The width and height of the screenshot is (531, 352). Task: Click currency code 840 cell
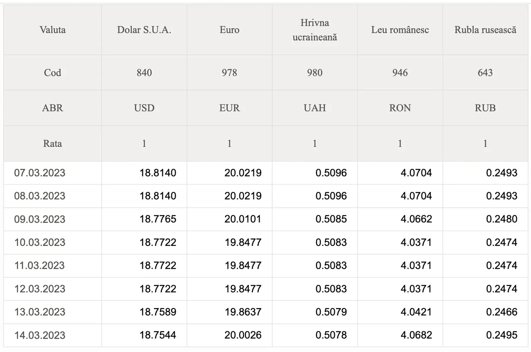point(144,73)
